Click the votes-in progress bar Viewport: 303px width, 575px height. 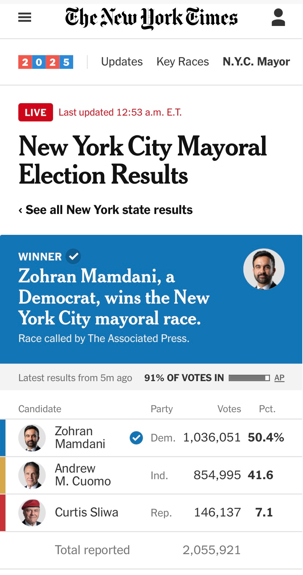click(x=249, y=378)
